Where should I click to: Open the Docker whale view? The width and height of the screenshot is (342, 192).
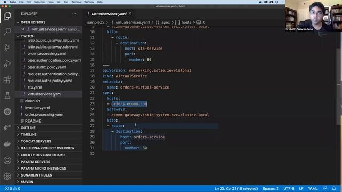[x=7, y=144]
